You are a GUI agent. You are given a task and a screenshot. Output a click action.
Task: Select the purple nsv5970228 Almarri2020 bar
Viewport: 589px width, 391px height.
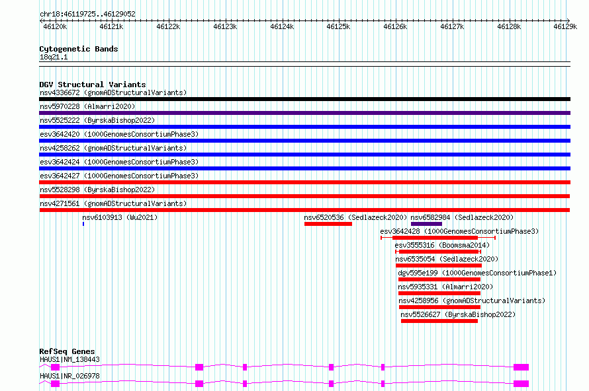point(304,113)
